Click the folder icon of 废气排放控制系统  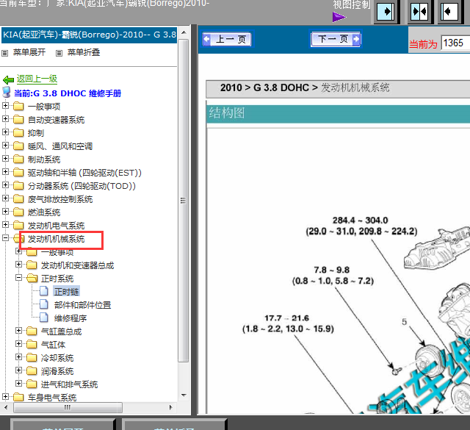point(18,198)
